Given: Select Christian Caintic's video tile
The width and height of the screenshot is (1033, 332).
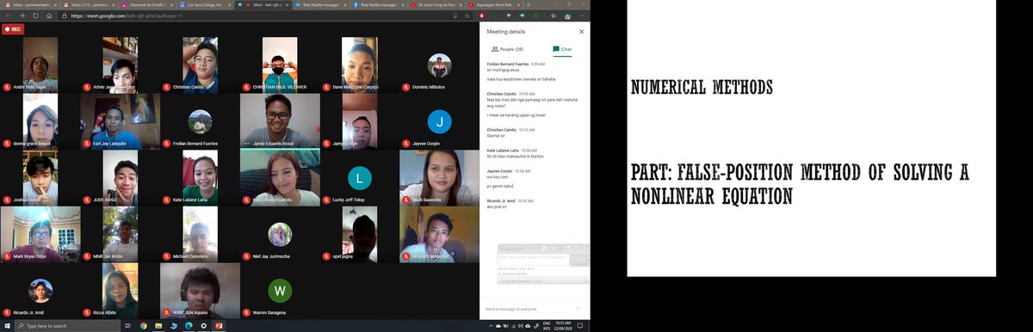Looking at the screenshot, I should [x=200, y=65].
